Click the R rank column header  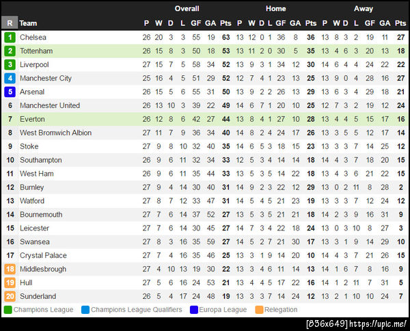tap(10, 23)
